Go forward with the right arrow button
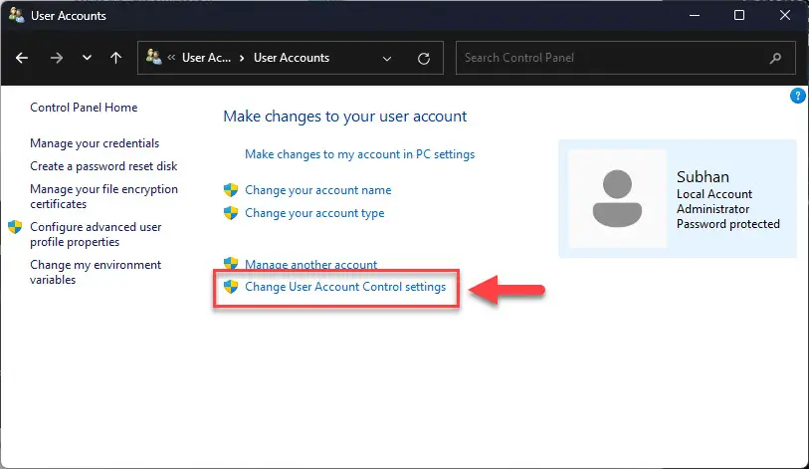The width and height of the screenshot is (809, 469). point(57,58)
